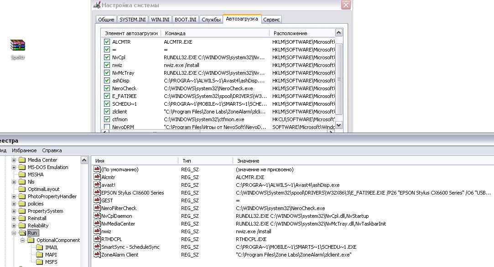Expand the PhotoPropertyHandler tree node
This screenshot has height=267, width=494.
(14, 196)
